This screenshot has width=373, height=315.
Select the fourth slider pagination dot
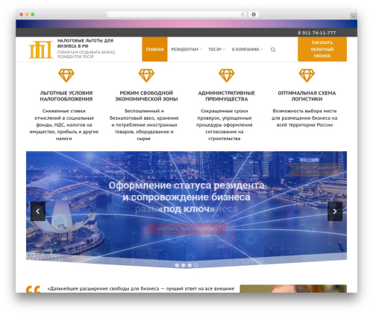coord(196,265)
